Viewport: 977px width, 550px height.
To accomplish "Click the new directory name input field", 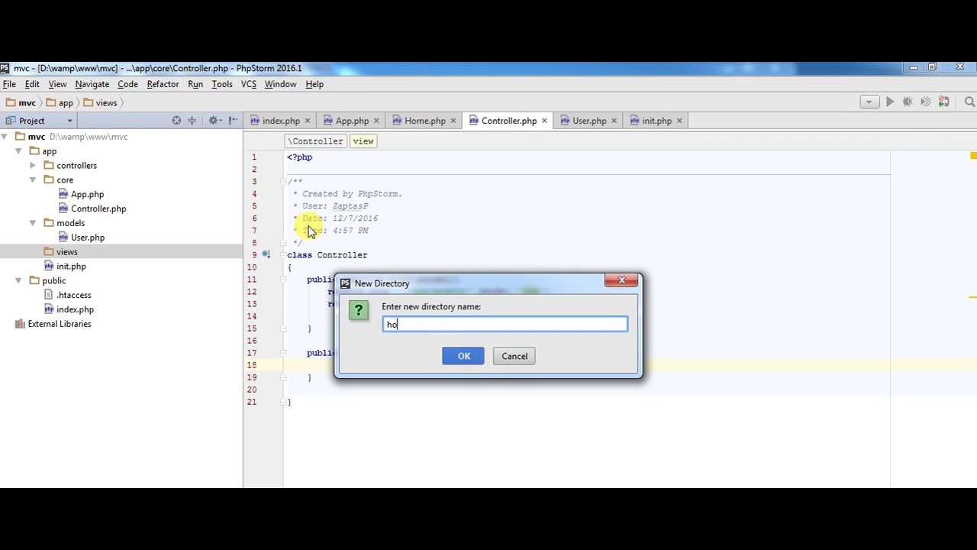I will [505, 325].
